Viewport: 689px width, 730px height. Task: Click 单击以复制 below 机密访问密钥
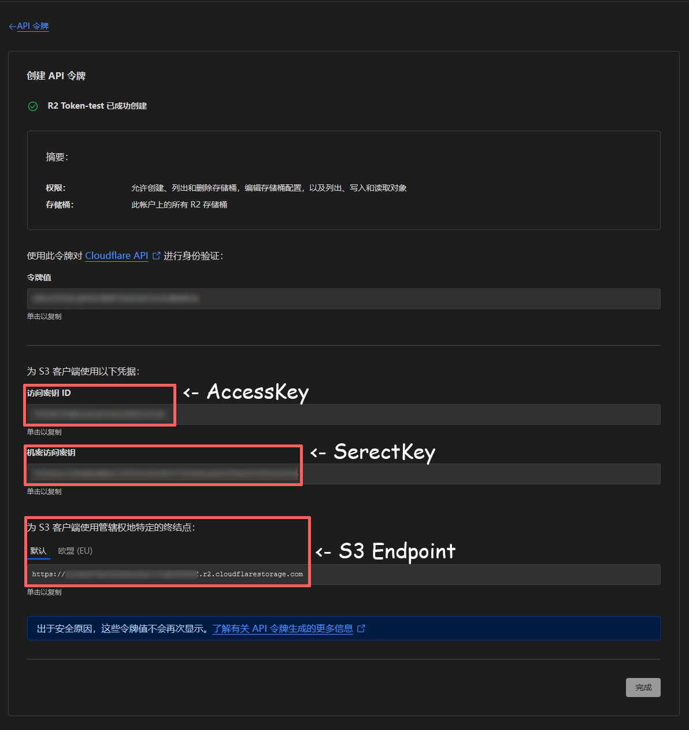(44, 492)
